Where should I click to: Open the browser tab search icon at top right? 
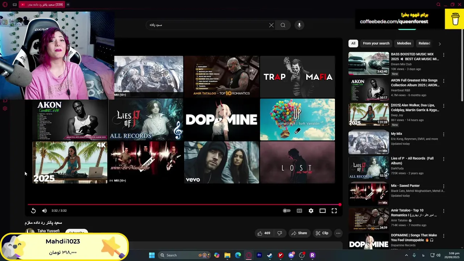[438, 4]
